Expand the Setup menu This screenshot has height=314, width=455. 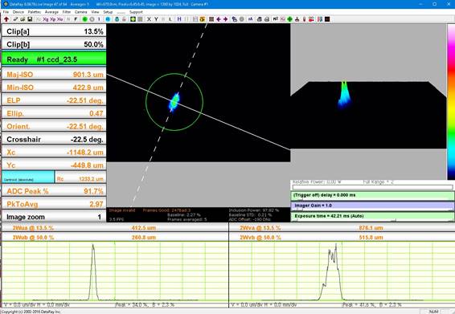tap(108, 12)
